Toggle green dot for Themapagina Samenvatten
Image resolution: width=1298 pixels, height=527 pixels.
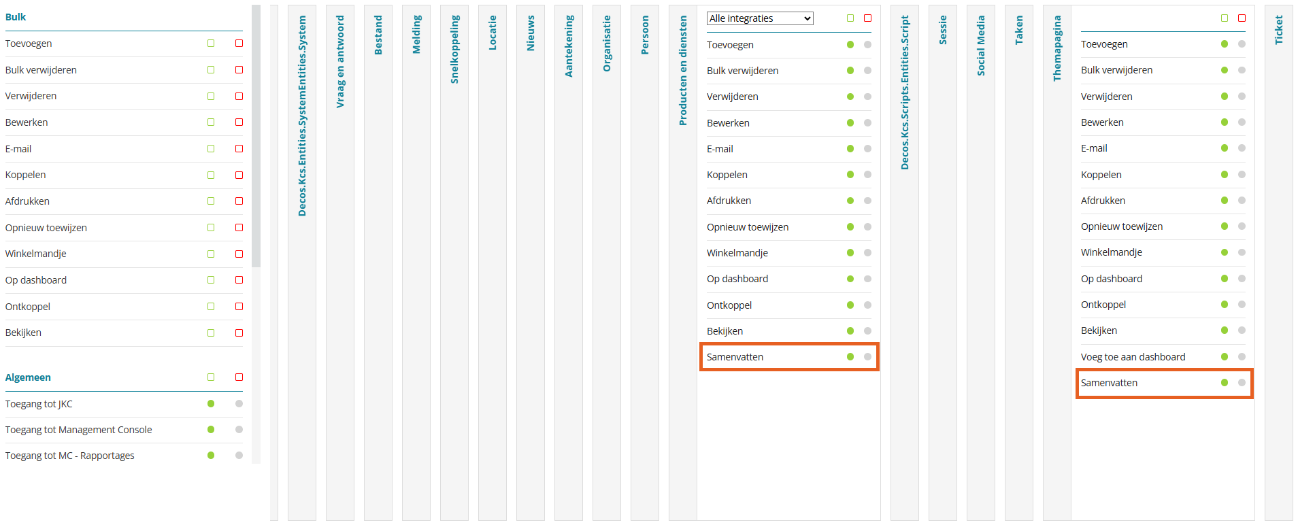point(1225,383)
